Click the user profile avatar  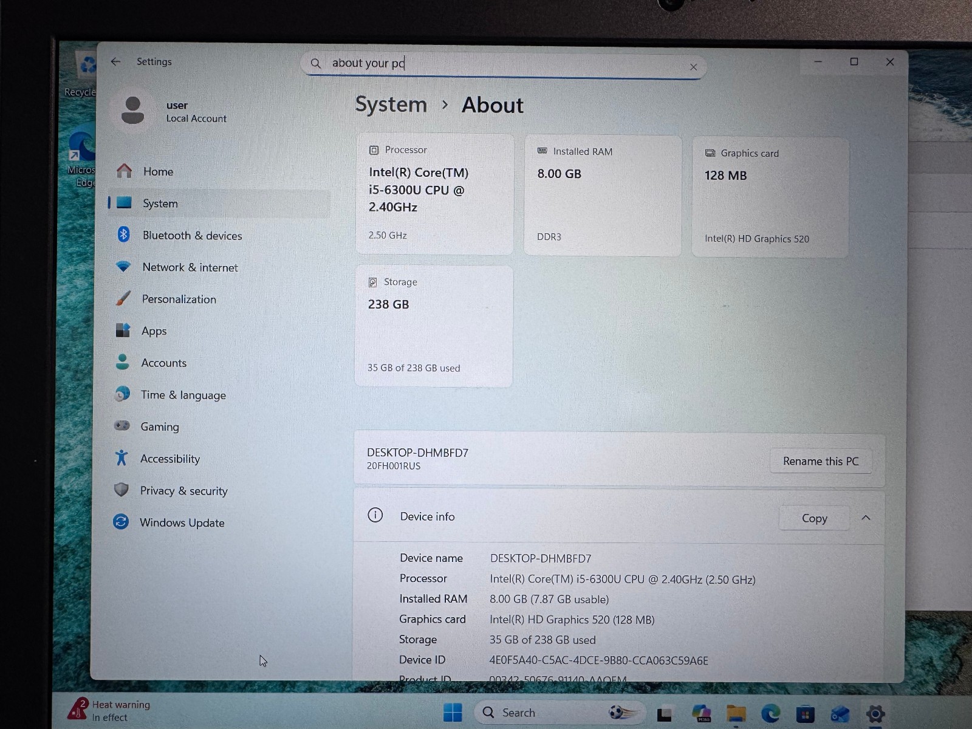pos(132,111)
